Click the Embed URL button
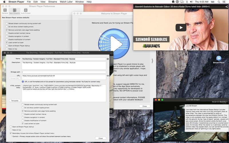 [x=15, y=78]
